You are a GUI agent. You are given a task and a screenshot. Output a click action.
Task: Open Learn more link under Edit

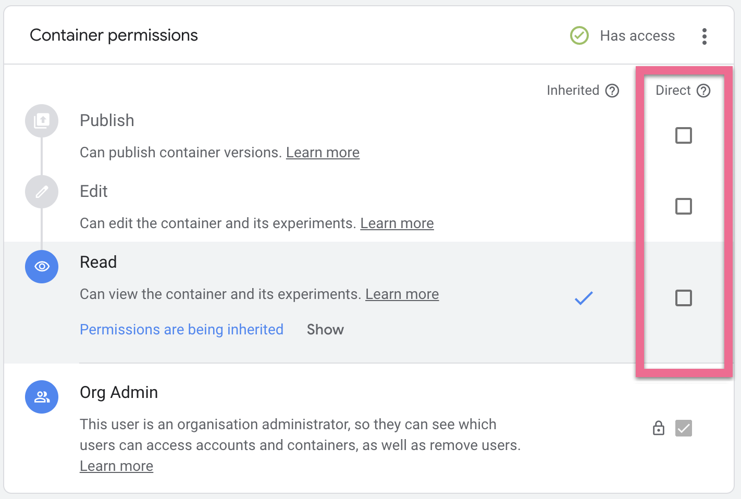(397, 223)
